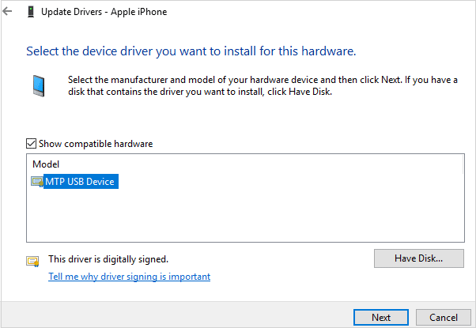This screenshot has height=328, width=476.
Task: Go back using the arrow icon
Action: click(7, 12)
